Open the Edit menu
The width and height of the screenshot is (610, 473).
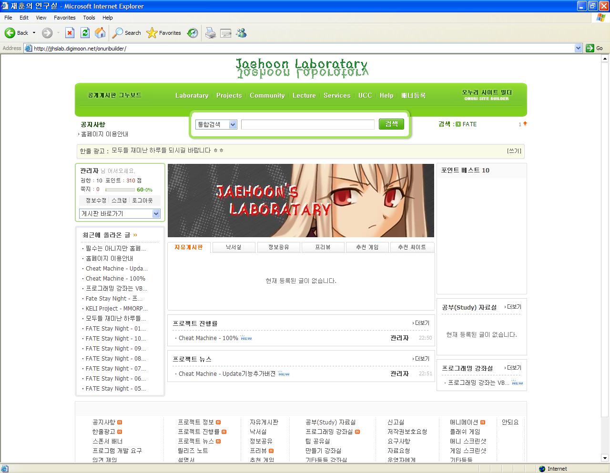tap(24, 18)
